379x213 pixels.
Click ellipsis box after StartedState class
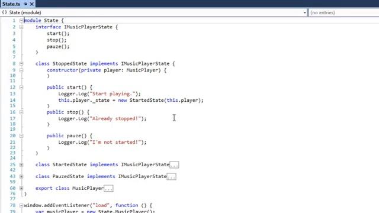(x=174, y=165)
